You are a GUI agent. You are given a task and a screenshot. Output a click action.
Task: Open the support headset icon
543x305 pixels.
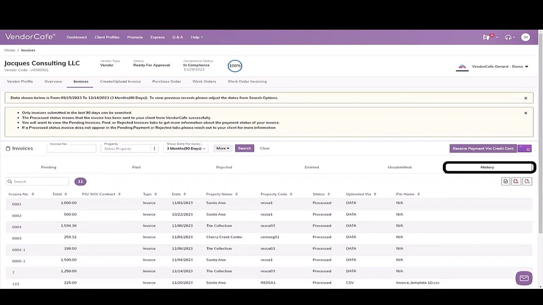[508, 37]
